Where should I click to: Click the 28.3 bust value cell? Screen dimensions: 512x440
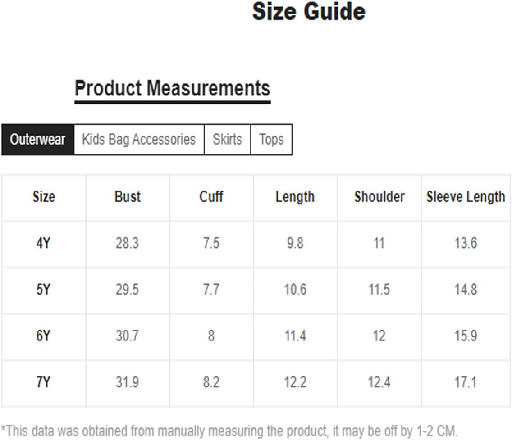point(128,243)
